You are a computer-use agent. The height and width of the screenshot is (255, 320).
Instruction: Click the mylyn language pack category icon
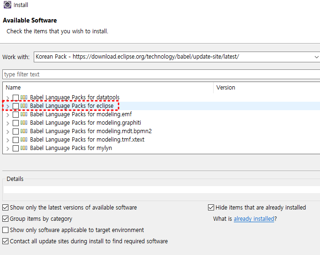[x=24, y=148]
